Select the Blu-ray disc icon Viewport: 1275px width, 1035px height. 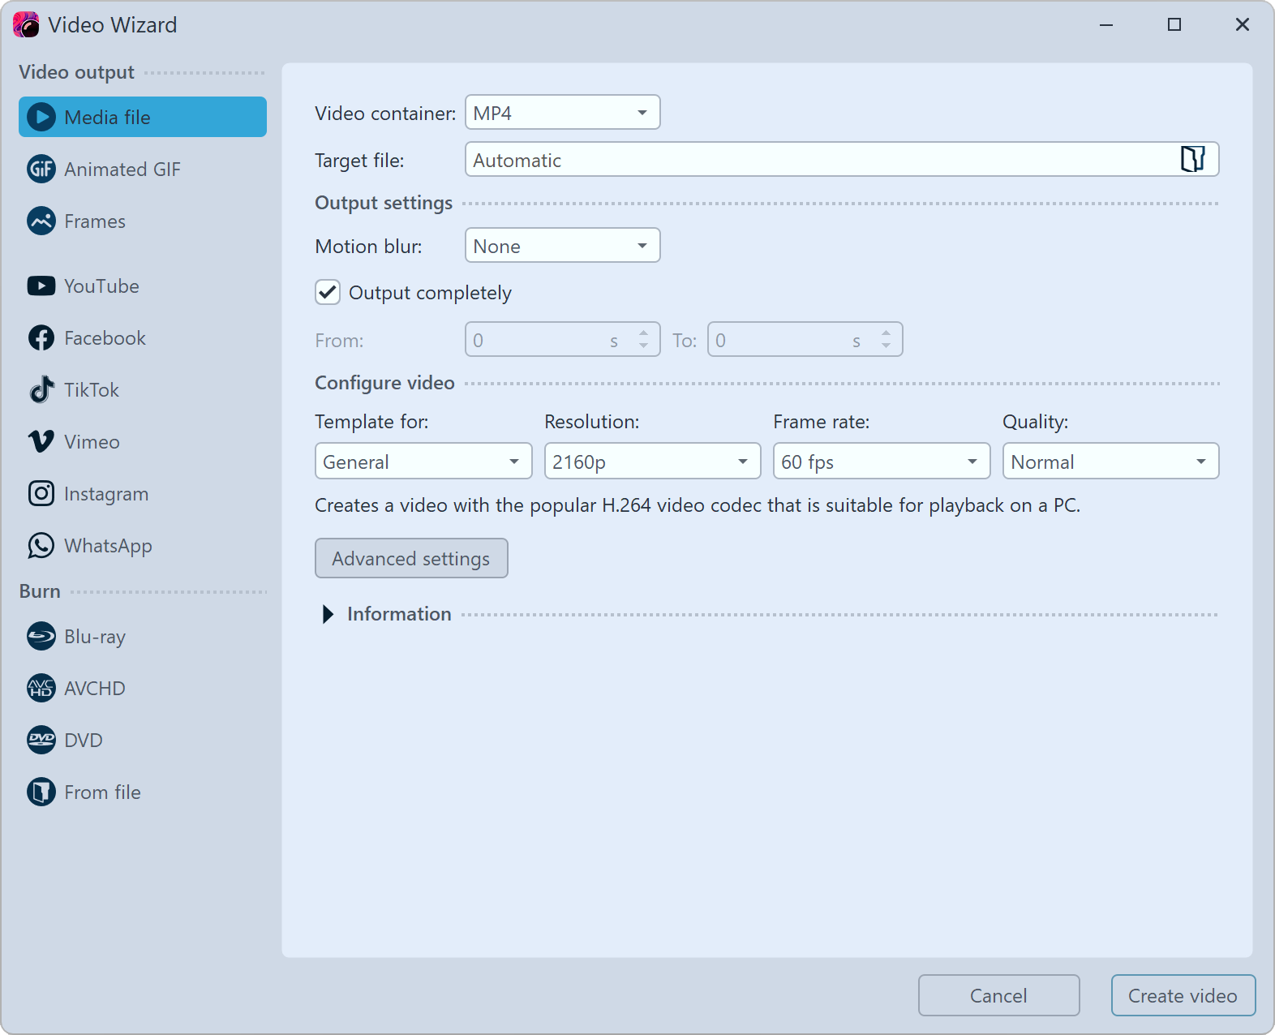click(x=41, y=637)
